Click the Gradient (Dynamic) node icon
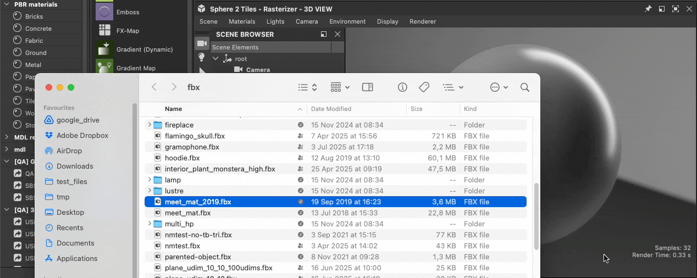Screen dimensions: 697x278 104,49
